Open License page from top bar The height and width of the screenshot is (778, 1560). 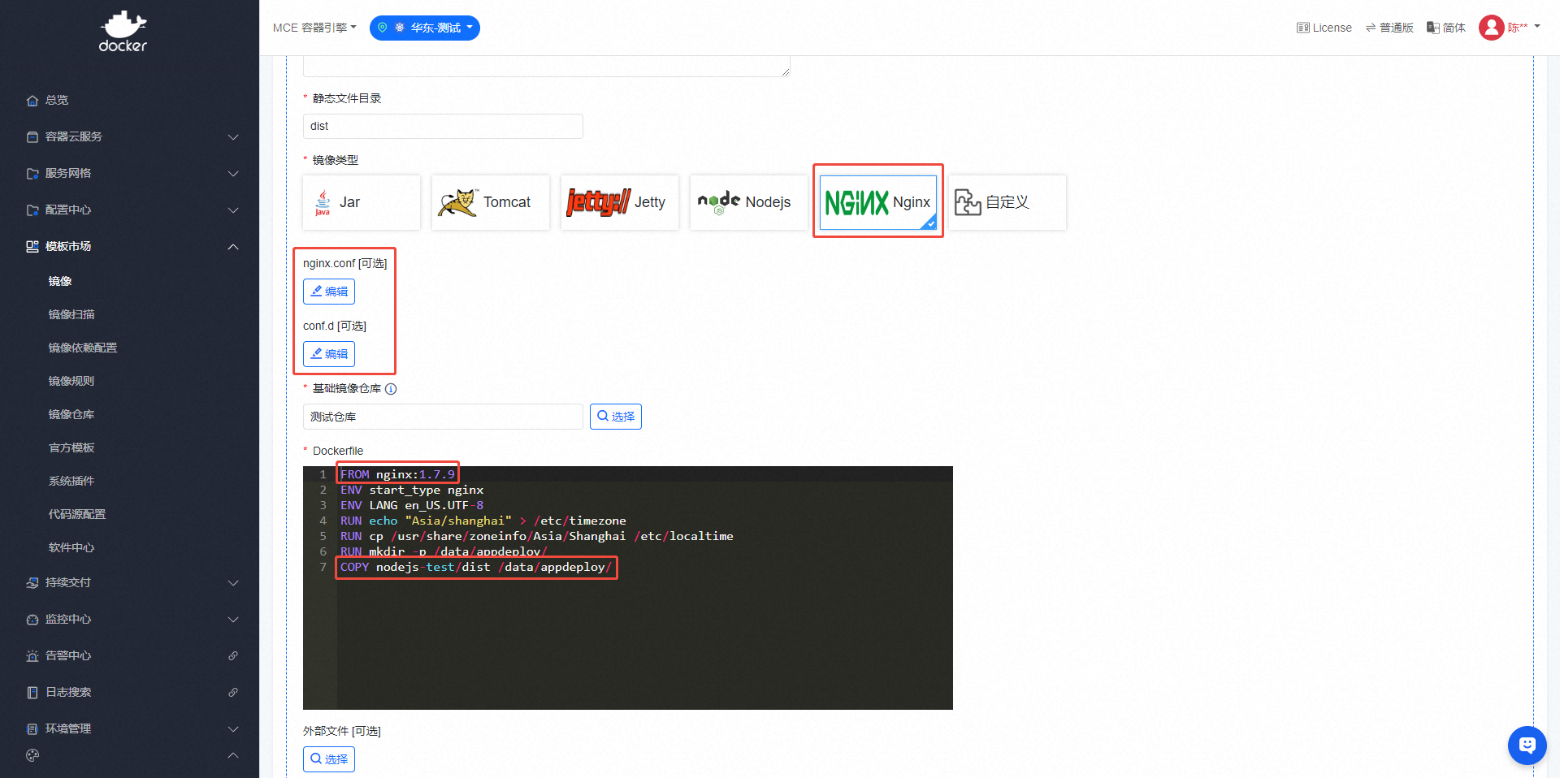coord(1324,28)
